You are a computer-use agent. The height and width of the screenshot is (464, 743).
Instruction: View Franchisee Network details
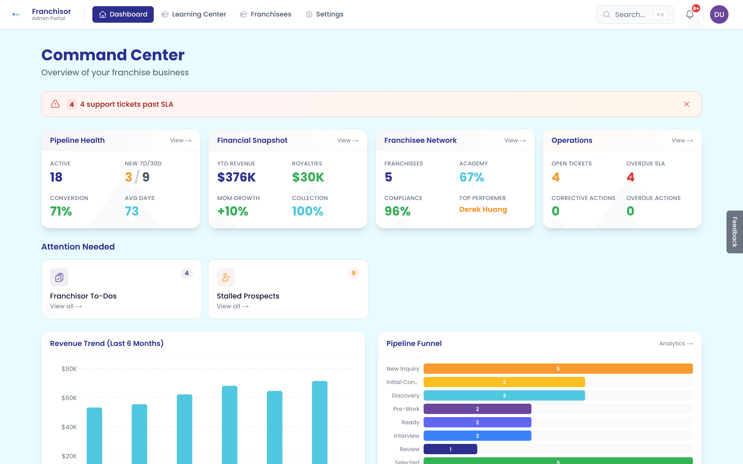(x=515, y=140)
